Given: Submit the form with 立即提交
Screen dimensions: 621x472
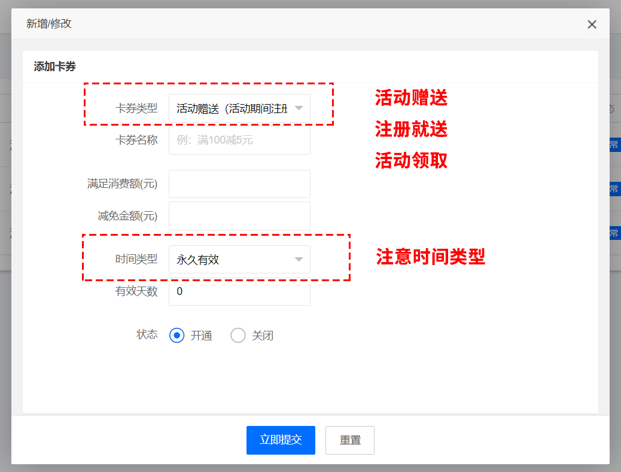Looking at the screenshot, I should pos(281,440).
